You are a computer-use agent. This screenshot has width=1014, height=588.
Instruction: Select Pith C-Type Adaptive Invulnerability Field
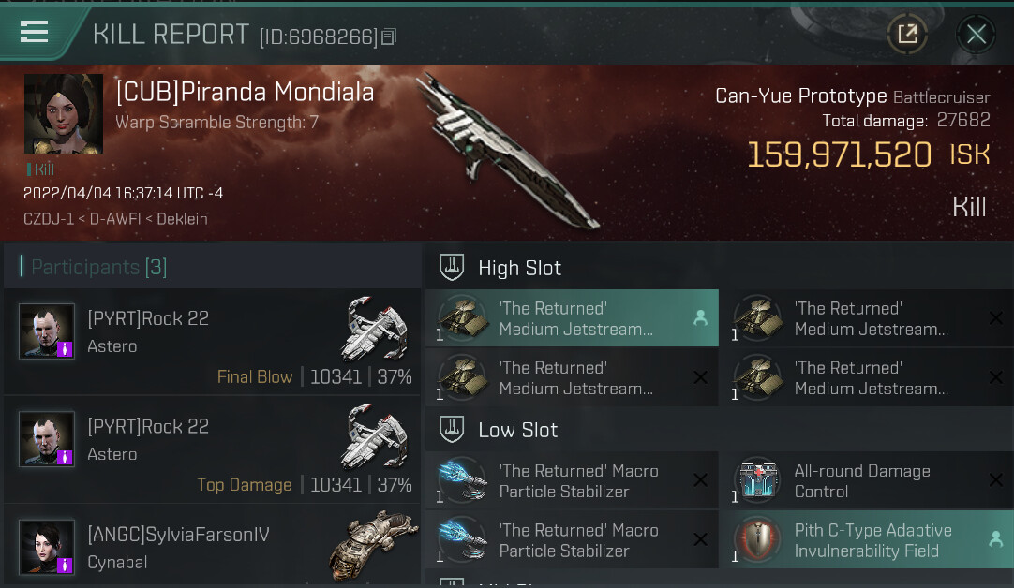(867, 540)
